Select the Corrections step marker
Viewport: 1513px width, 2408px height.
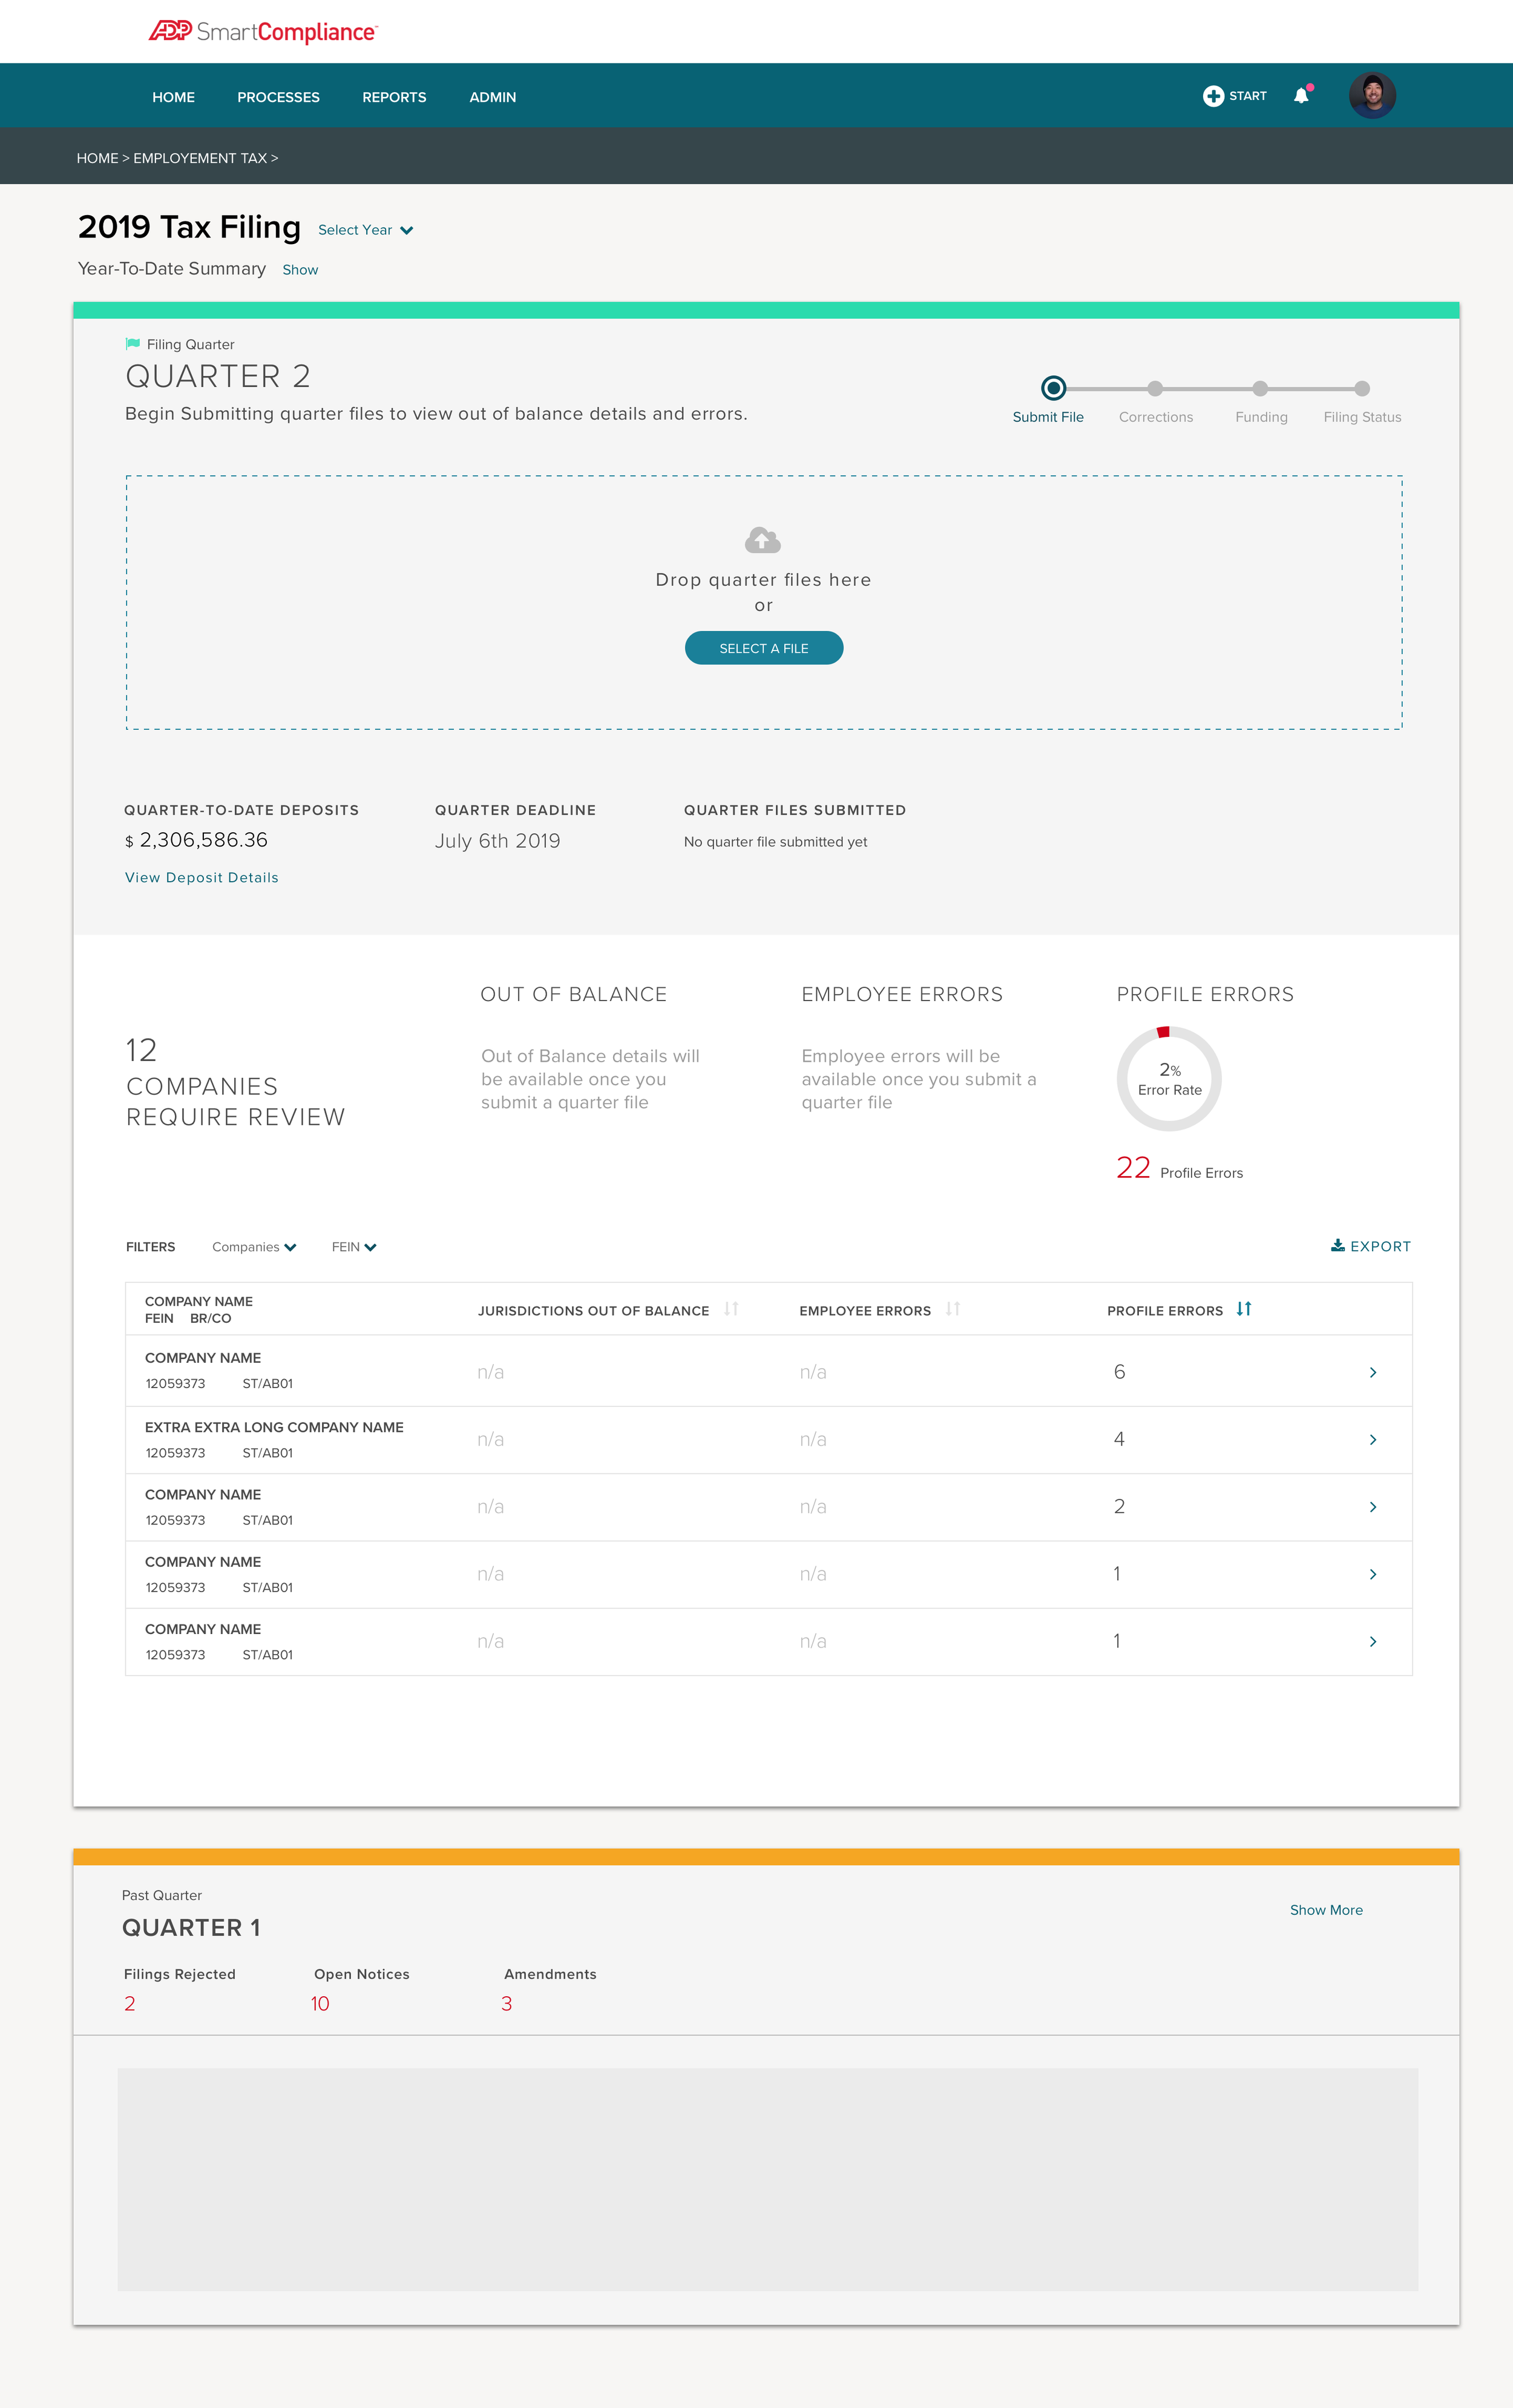[x=1154, y=388]
